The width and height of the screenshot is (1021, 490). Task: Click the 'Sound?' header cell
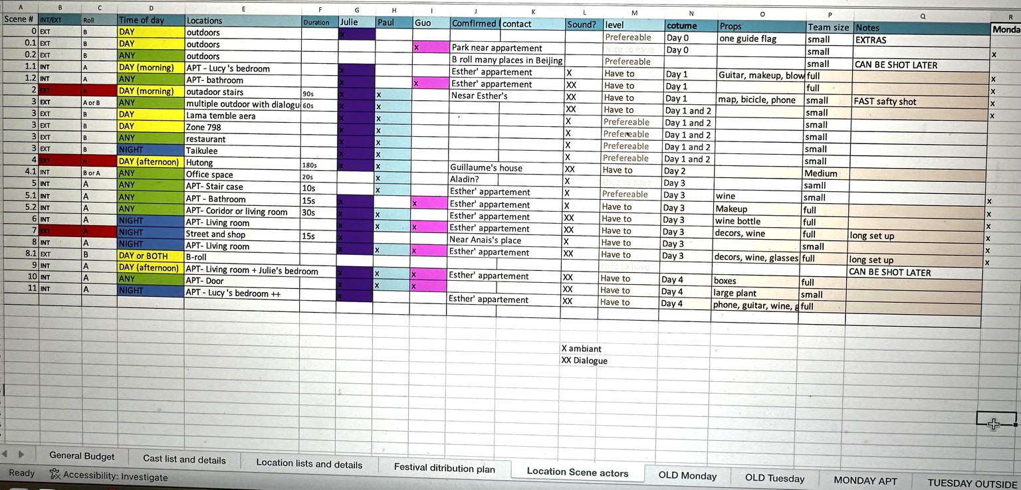[x=584, y=25]
